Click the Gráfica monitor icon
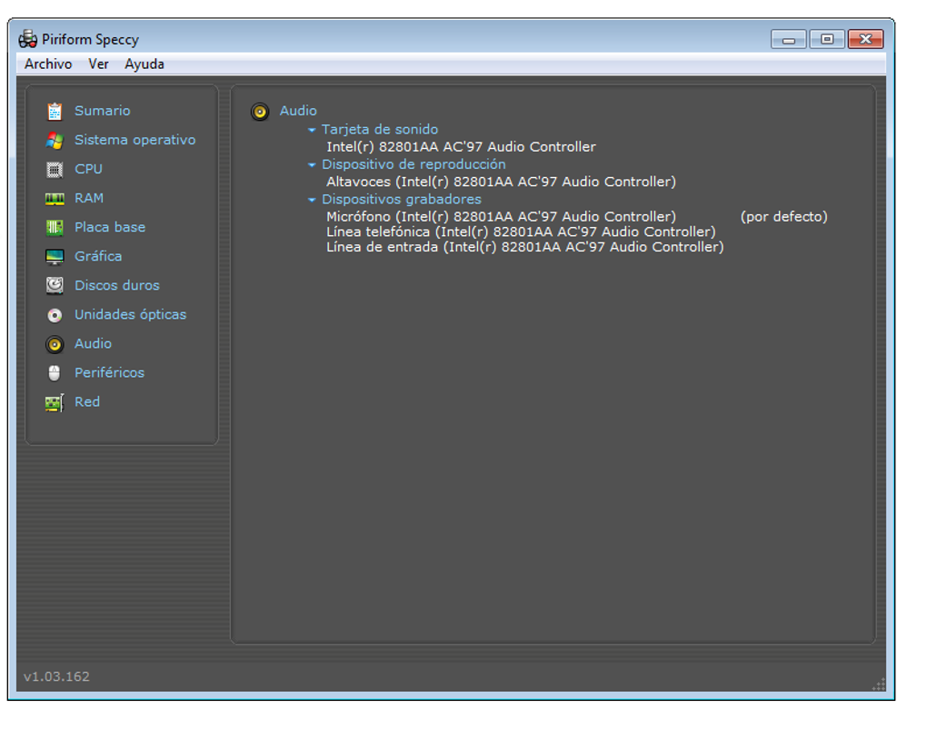This screenshot has height=730, width=927. (x=55, y=257)
